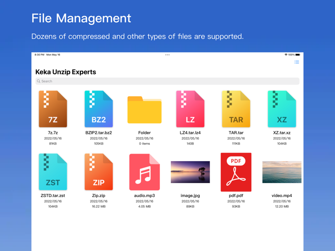Tap the three-dot multitasking indicator
Image resolution: width=335 pixels, height=251 pixels.
click(167, 55)
